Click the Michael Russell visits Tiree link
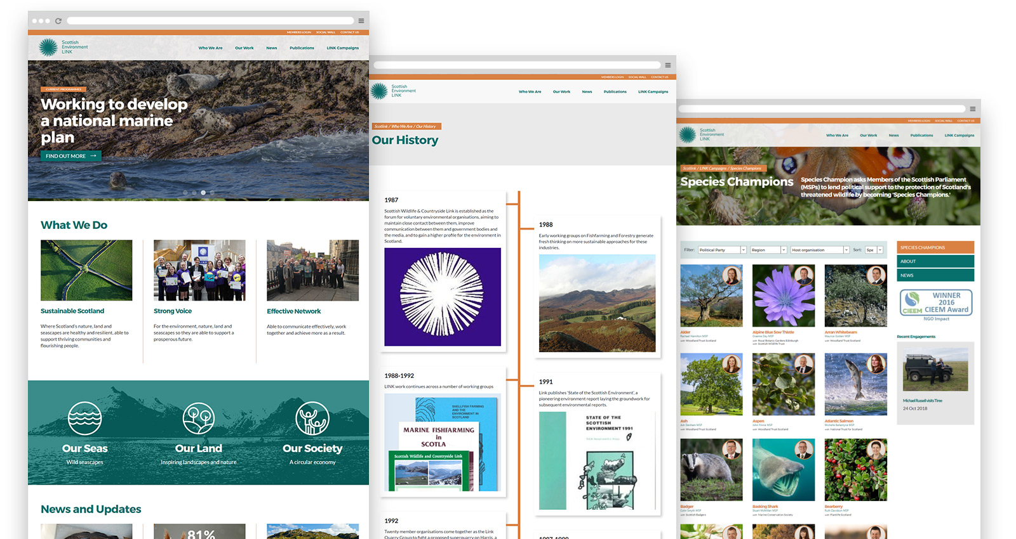This screenshot has width=1016, height=539. 923,401
